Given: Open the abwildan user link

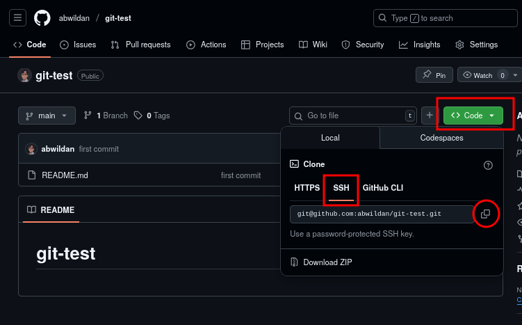Looking at the screenshot, I should (x=74, y=18).
